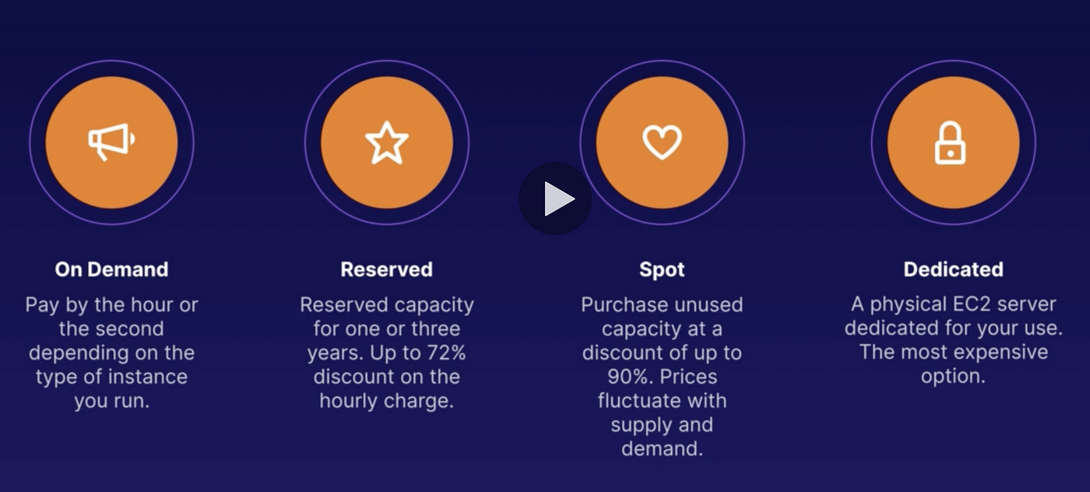This screenshot has height=492, width=1090.
Task: Select the Reserved heading
Action: 387,269
